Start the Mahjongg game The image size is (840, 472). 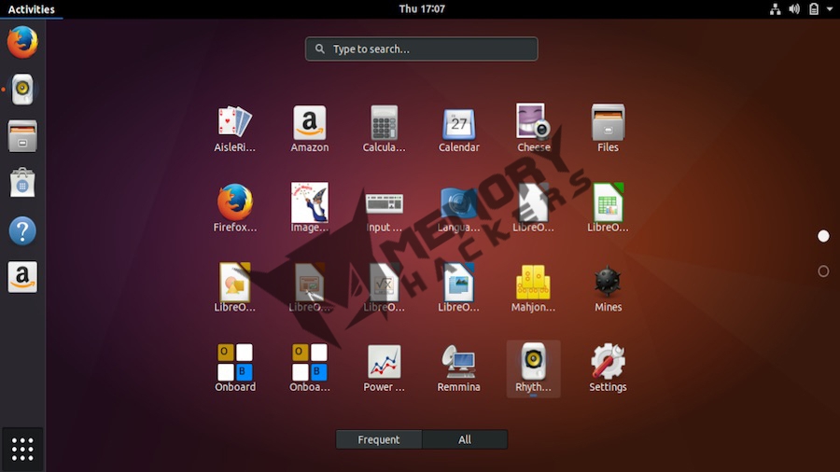click(x=534, y=288)
